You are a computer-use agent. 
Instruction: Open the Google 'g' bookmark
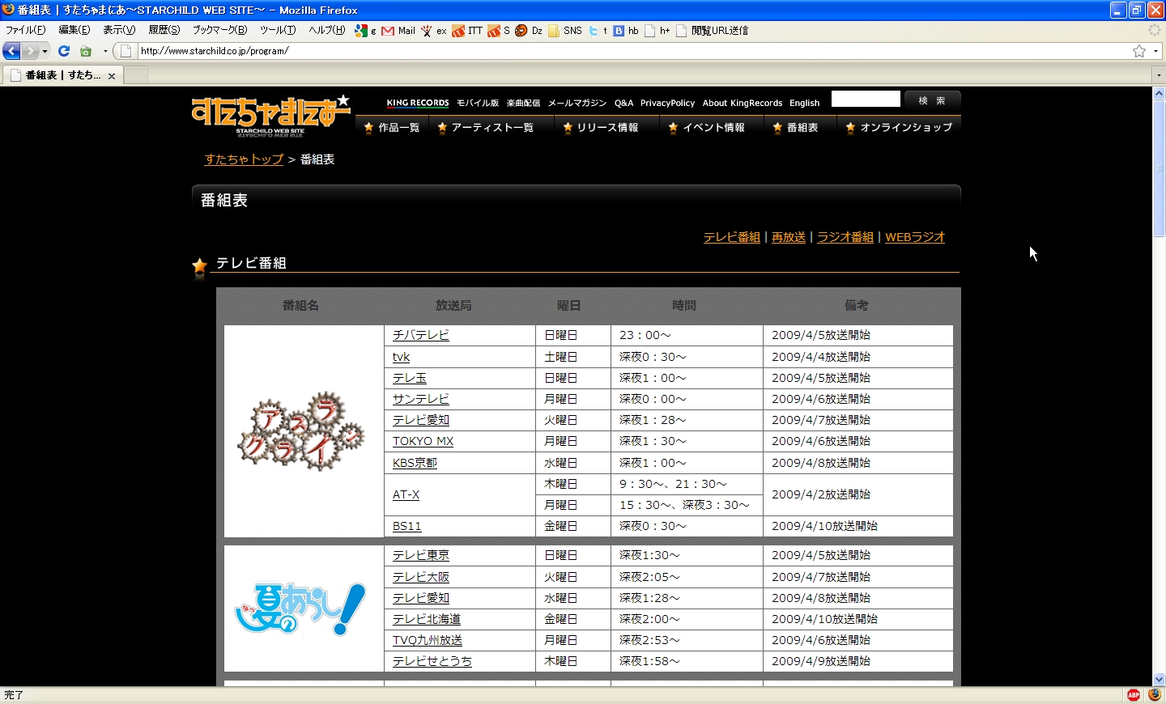click(365, 31)
